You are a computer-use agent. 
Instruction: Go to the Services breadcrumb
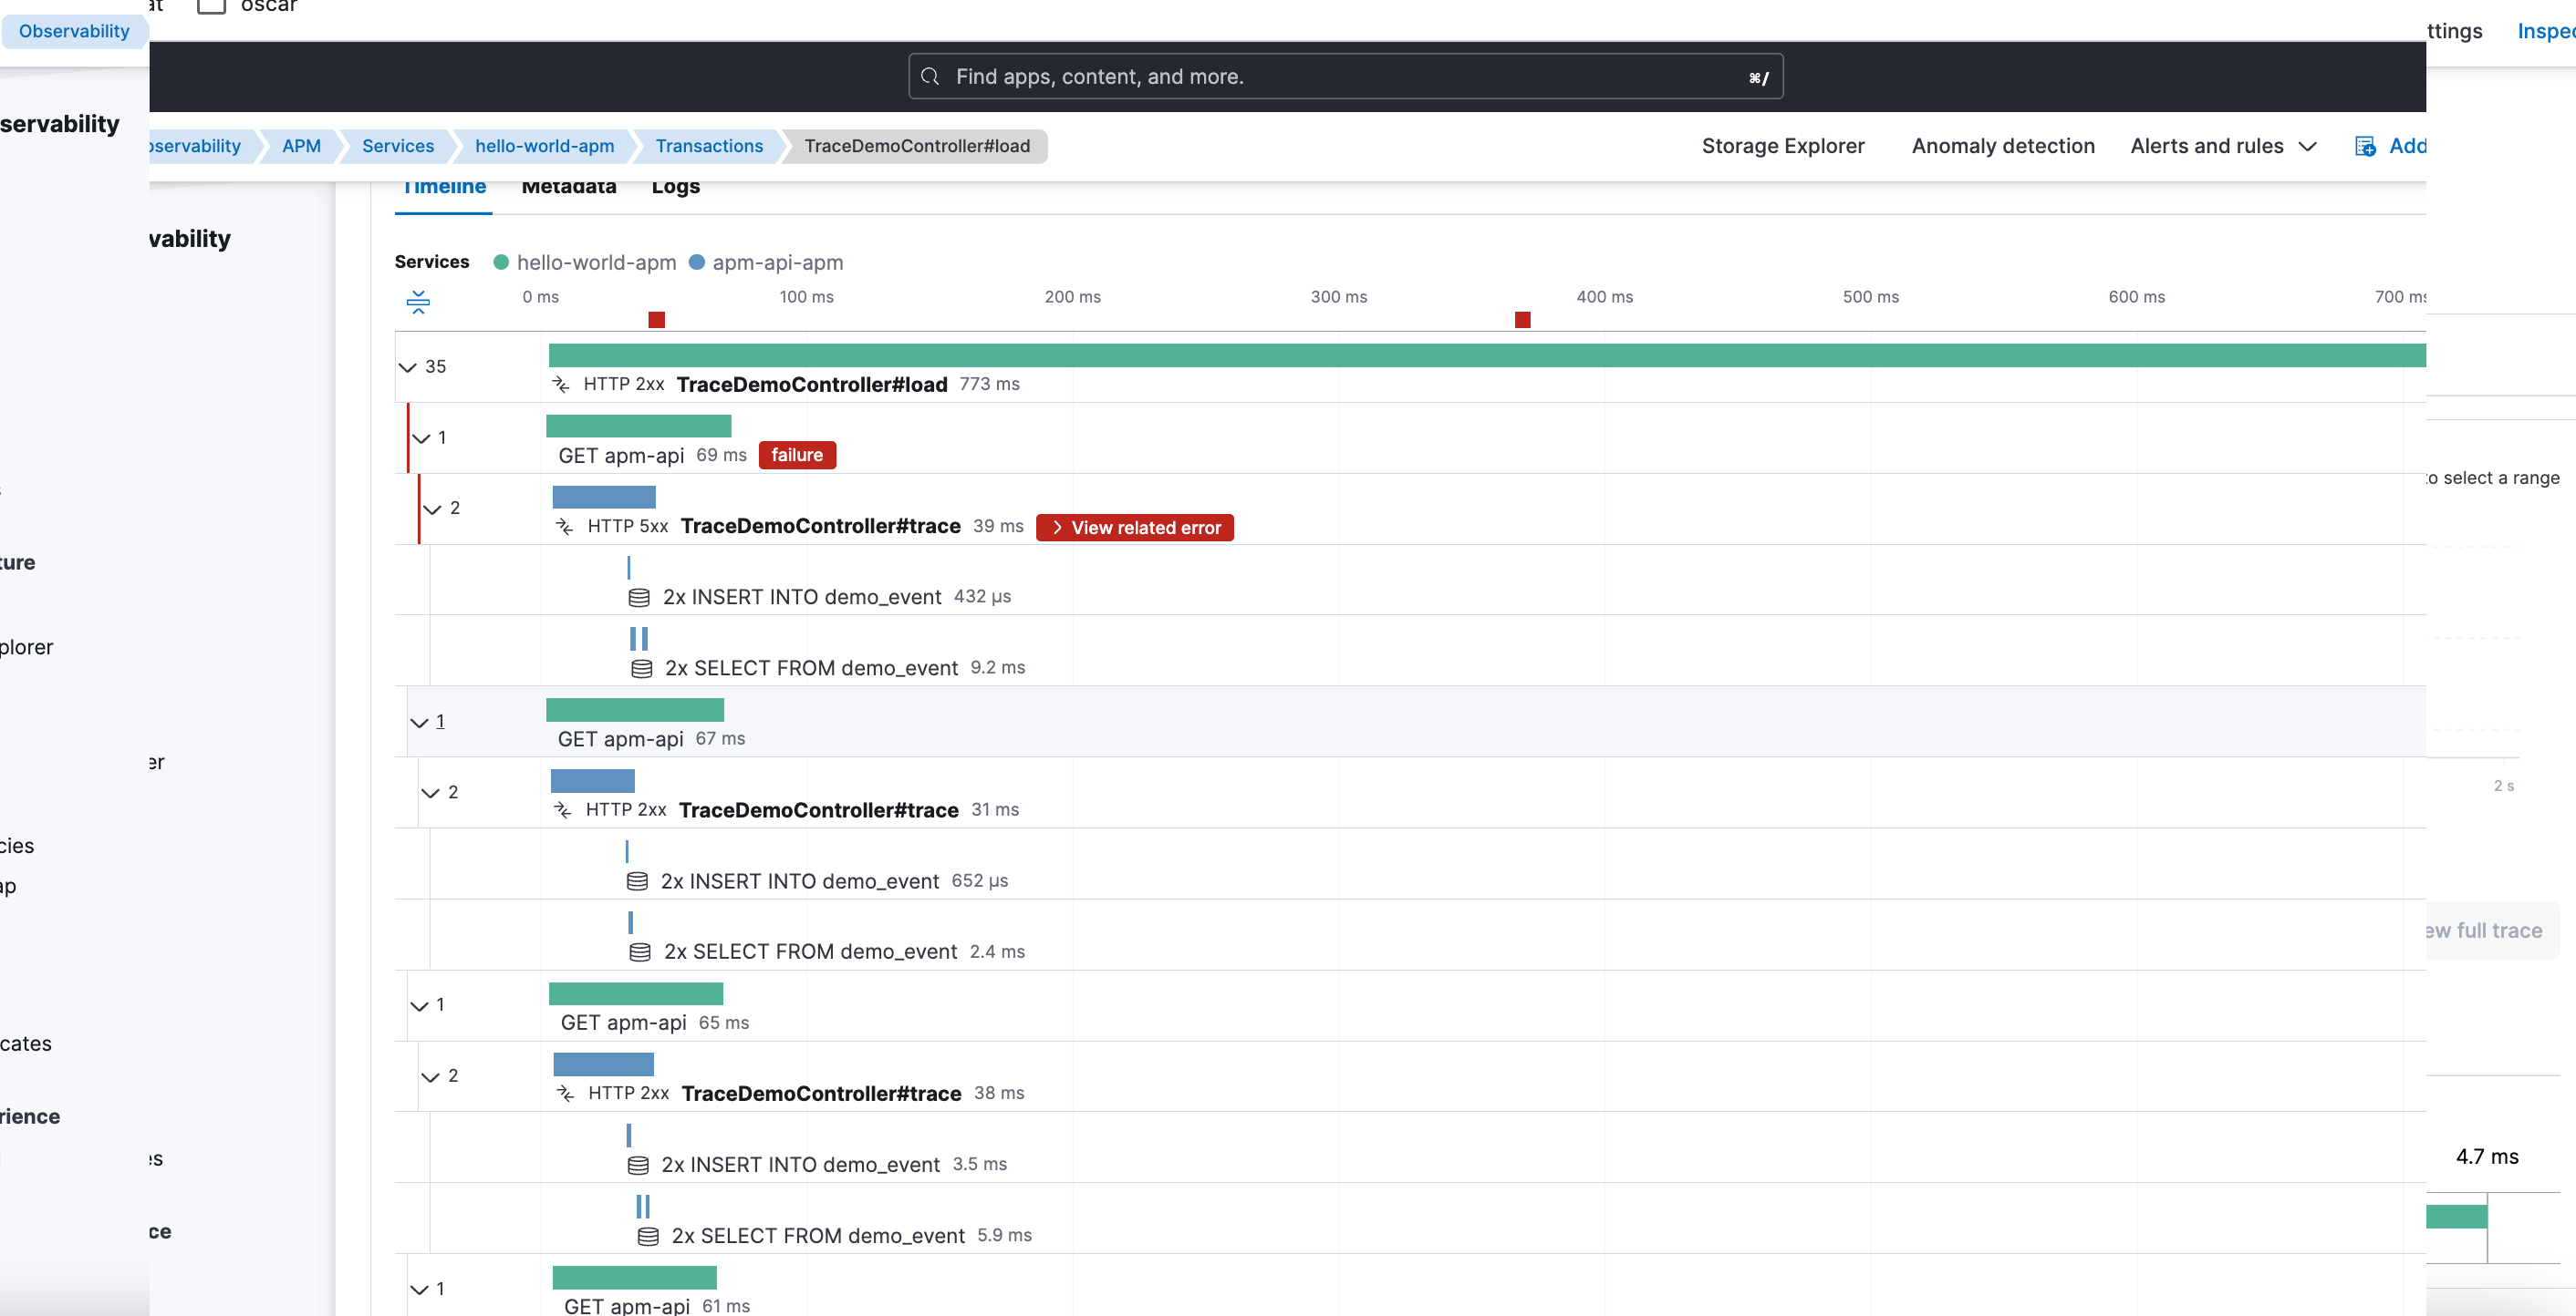pyautogui.click(x=398, y=146)
